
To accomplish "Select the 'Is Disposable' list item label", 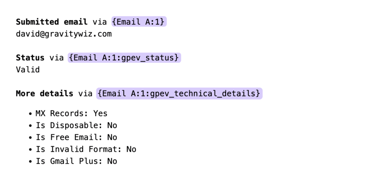I will pyautogui.click(x=69, y=125).
